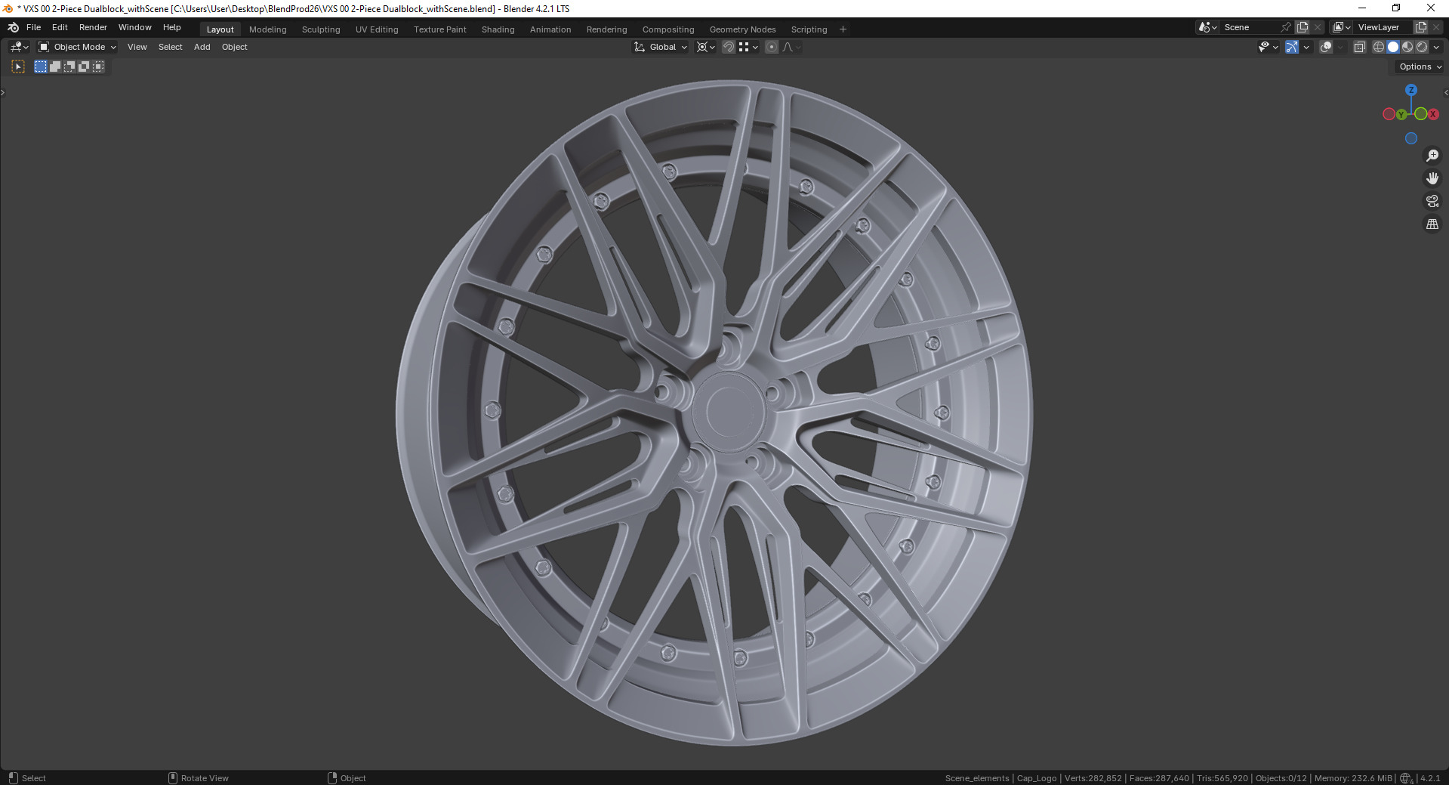
Task: Open the viewport shading options dropdown
Action: tap(1436, 47)
